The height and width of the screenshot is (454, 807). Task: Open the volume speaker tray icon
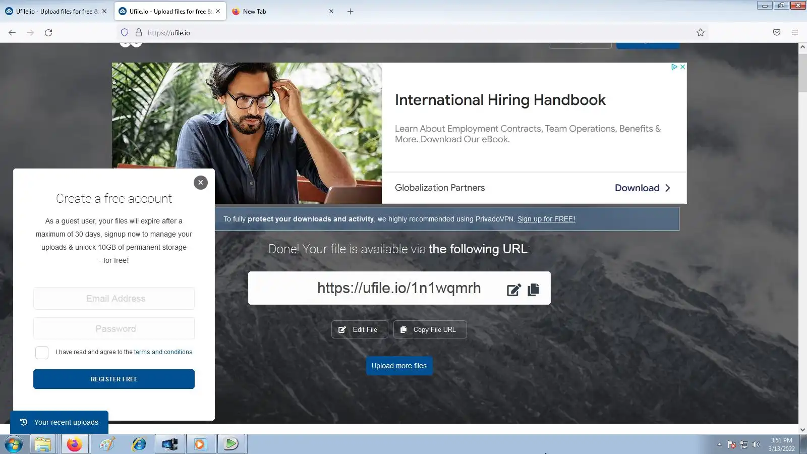pos(756,444)
